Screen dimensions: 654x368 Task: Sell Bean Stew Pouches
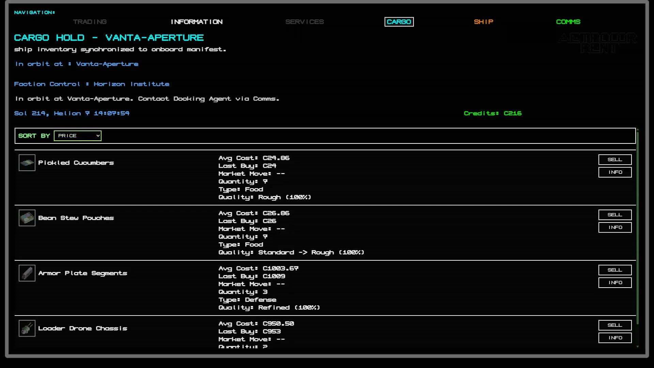[x=615, y=215]
